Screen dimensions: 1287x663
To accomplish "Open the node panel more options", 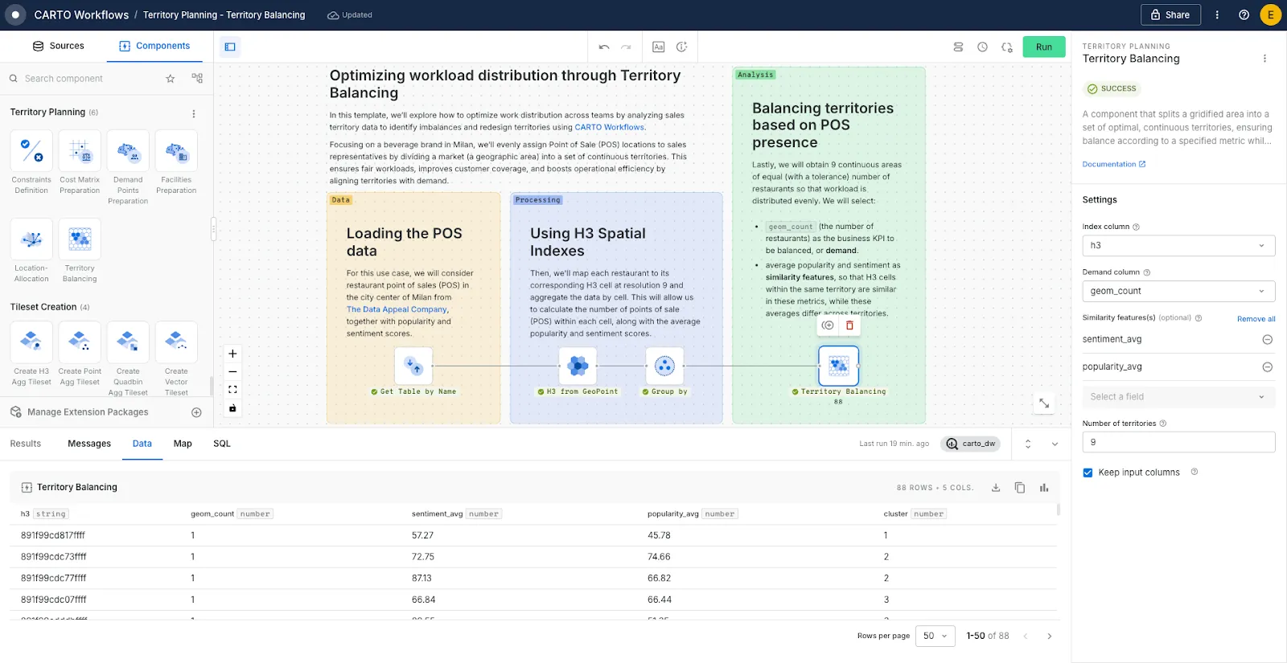I will point(1264,59).
